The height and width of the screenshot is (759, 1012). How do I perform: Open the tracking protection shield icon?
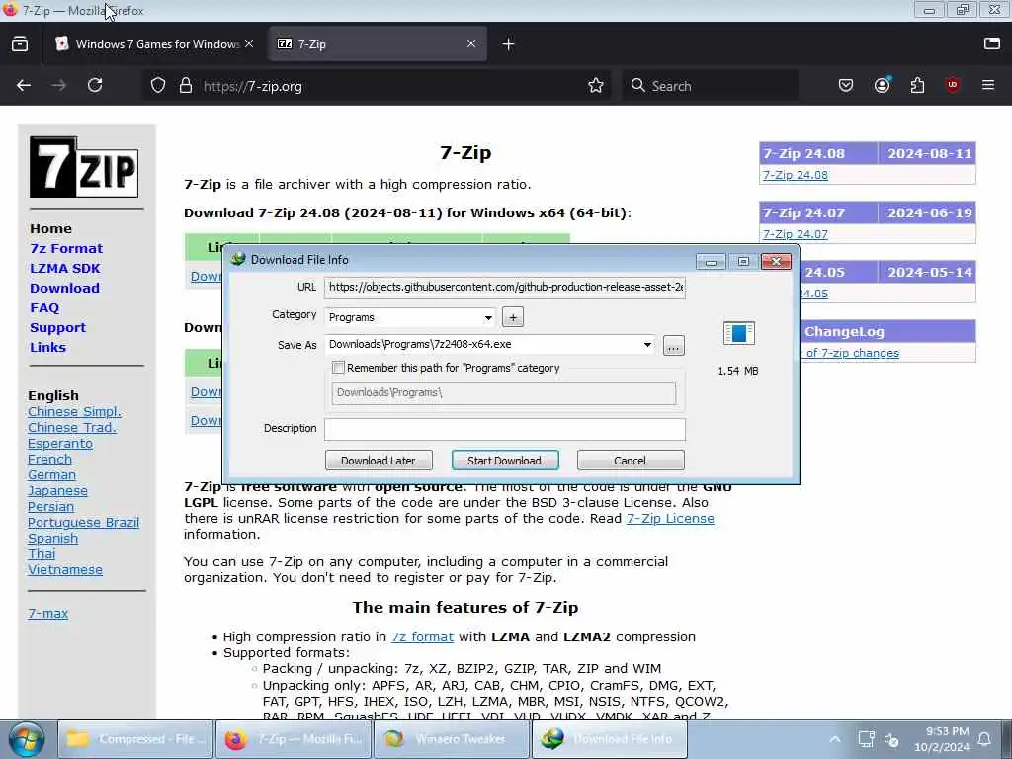[x=158, y=85]
